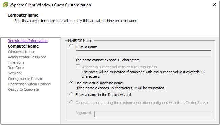Click the Argument input field

[x=153, y=114]
